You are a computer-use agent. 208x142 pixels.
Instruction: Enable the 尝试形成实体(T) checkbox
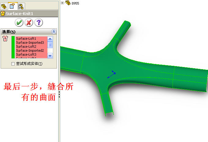tap(13, 64)
